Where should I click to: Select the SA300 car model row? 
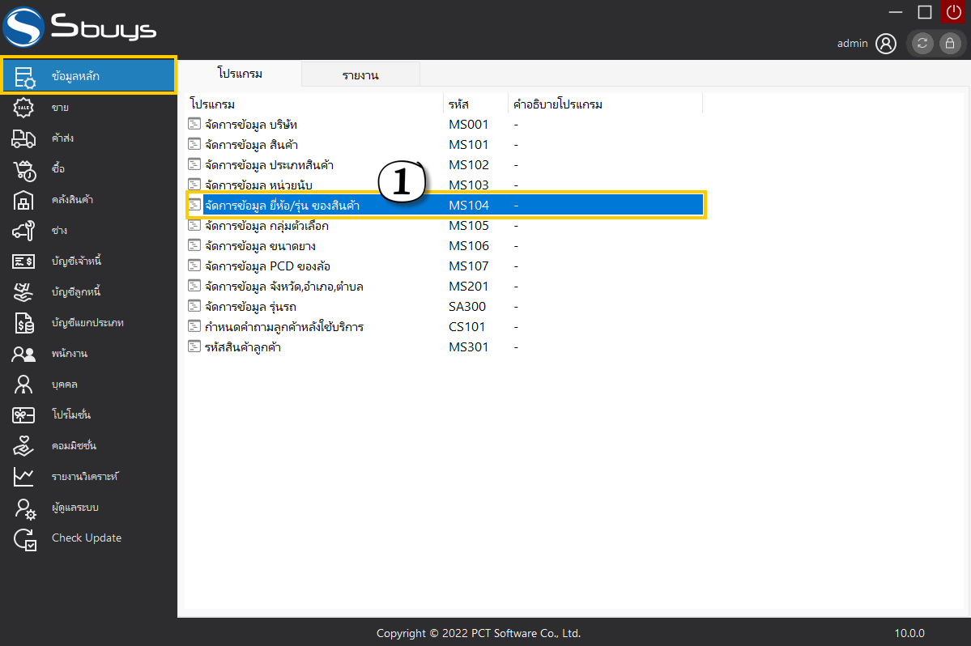[249, 307]
